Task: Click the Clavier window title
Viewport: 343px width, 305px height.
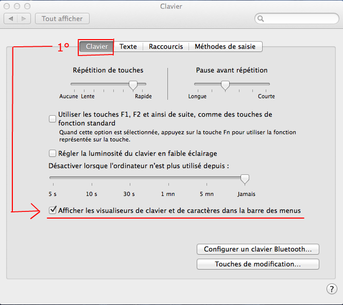Action: click(171, 6)
